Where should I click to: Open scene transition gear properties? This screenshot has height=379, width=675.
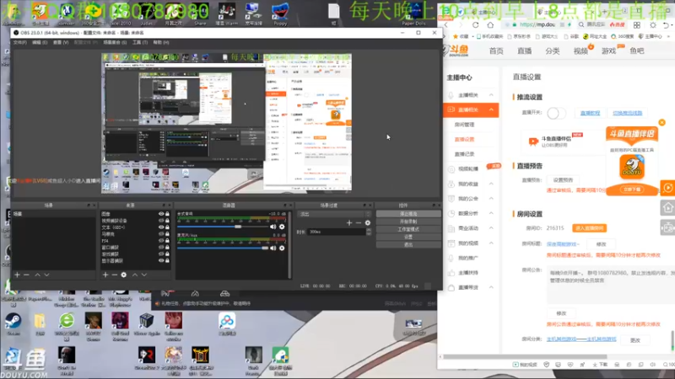(368, 222)
